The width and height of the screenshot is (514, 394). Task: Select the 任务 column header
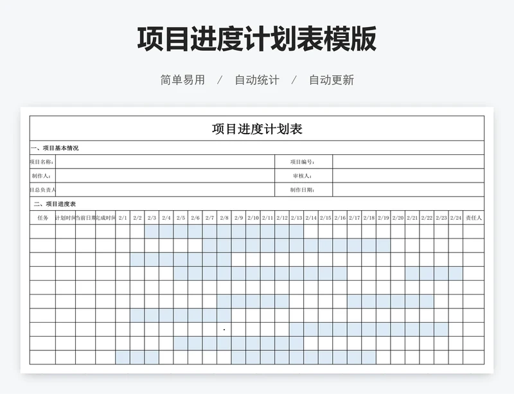click(43, 218)
